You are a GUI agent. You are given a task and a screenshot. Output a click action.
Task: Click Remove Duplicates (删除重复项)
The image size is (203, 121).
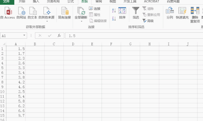(195, 15)
